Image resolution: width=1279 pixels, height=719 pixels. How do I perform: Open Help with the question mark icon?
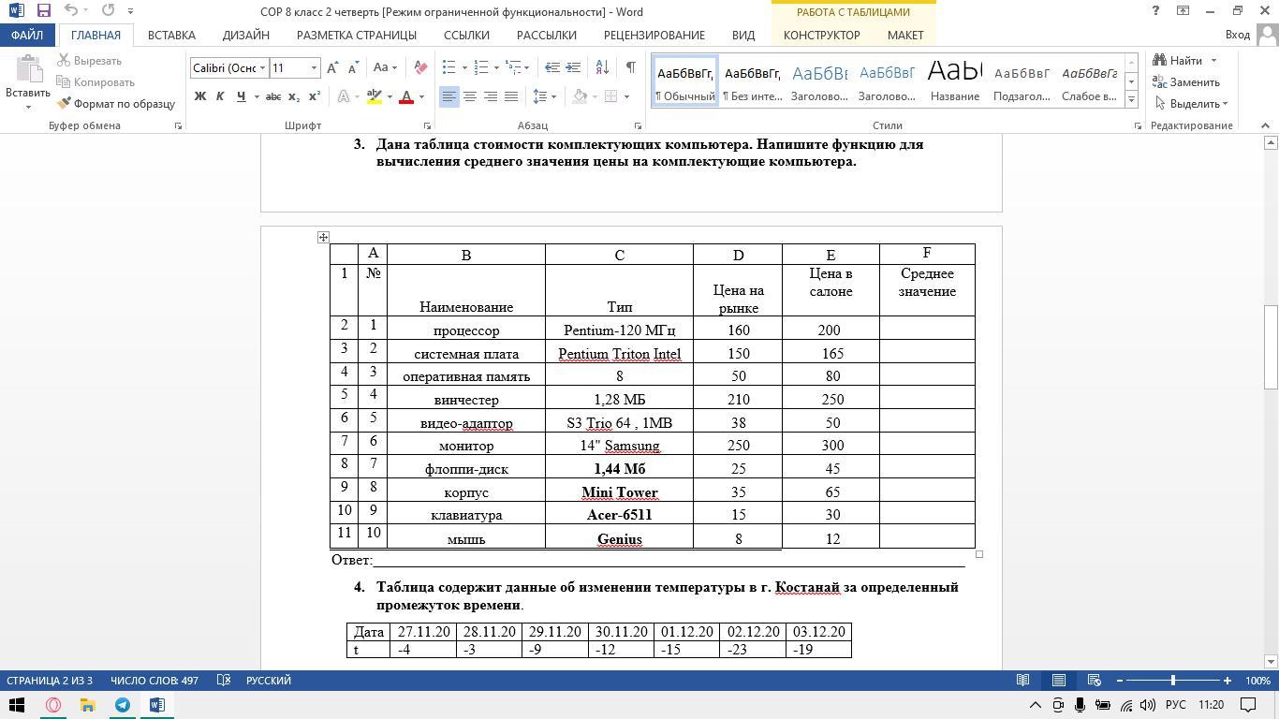point(1155,11)
